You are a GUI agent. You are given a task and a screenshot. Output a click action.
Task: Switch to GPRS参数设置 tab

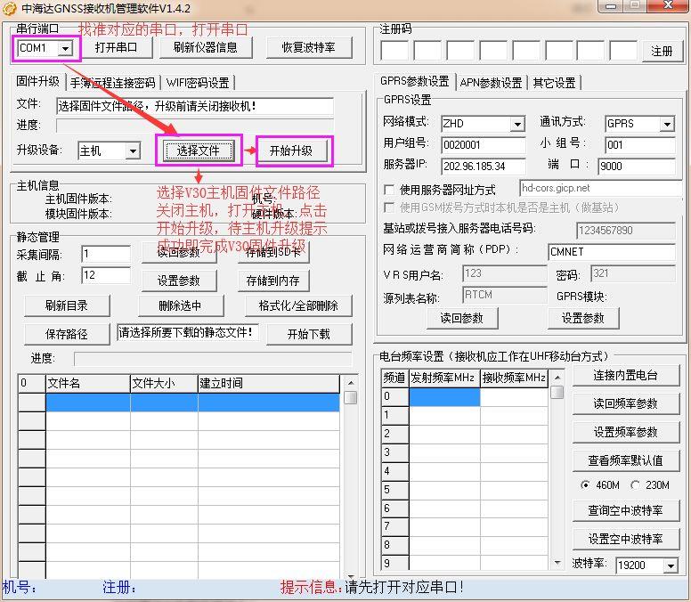click(x=415, y=81)
